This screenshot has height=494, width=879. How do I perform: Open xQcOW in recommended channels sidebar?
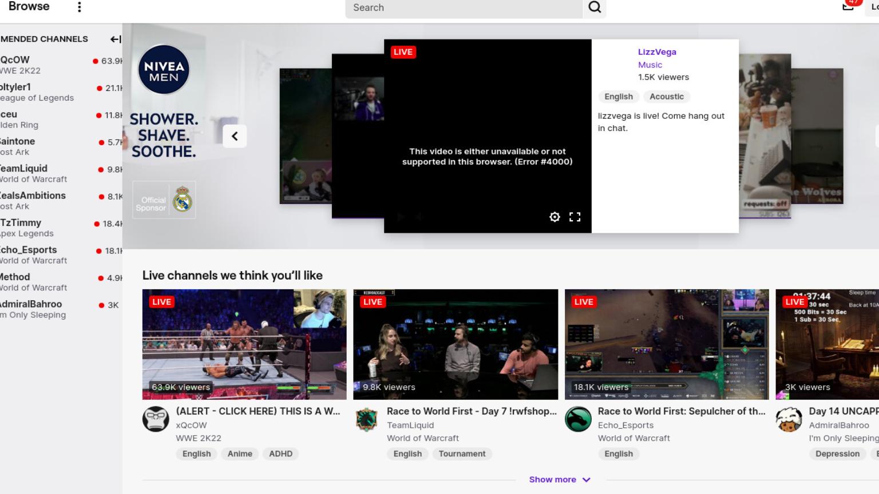click(x=61, y=65)
